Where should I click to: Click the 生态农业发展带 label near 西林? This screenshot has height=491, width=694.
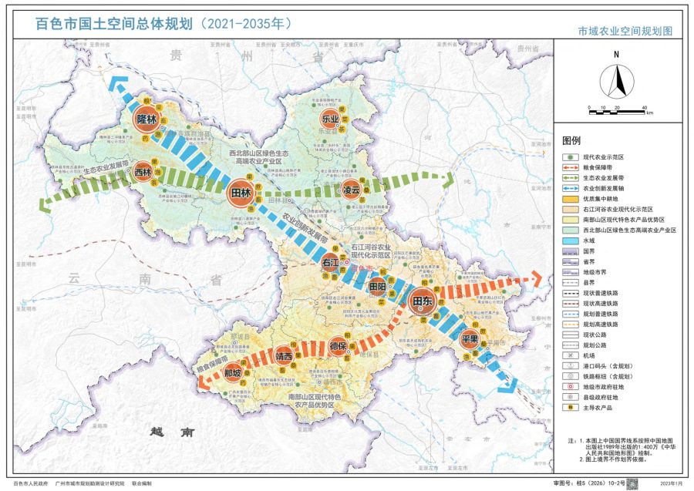[x=106, y=166]
